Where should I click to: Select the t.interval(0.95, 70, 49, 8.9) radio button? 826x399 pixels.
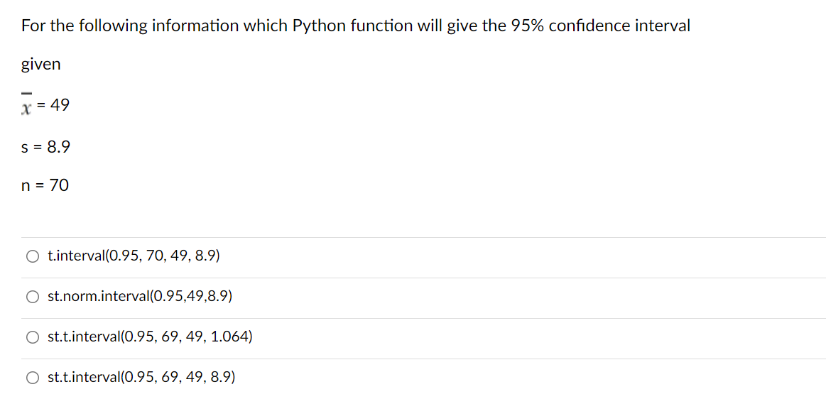coord(33,257)
